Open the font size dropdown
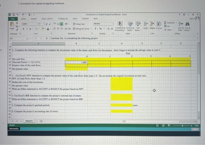The height and width of the screenshot is (145, 205). coord(44,24)
